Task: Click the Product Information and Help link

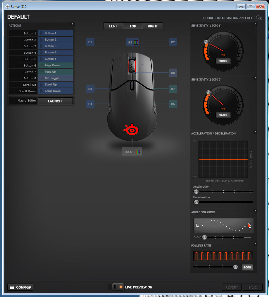Action: pyautogui.click(x=228, y=18)
